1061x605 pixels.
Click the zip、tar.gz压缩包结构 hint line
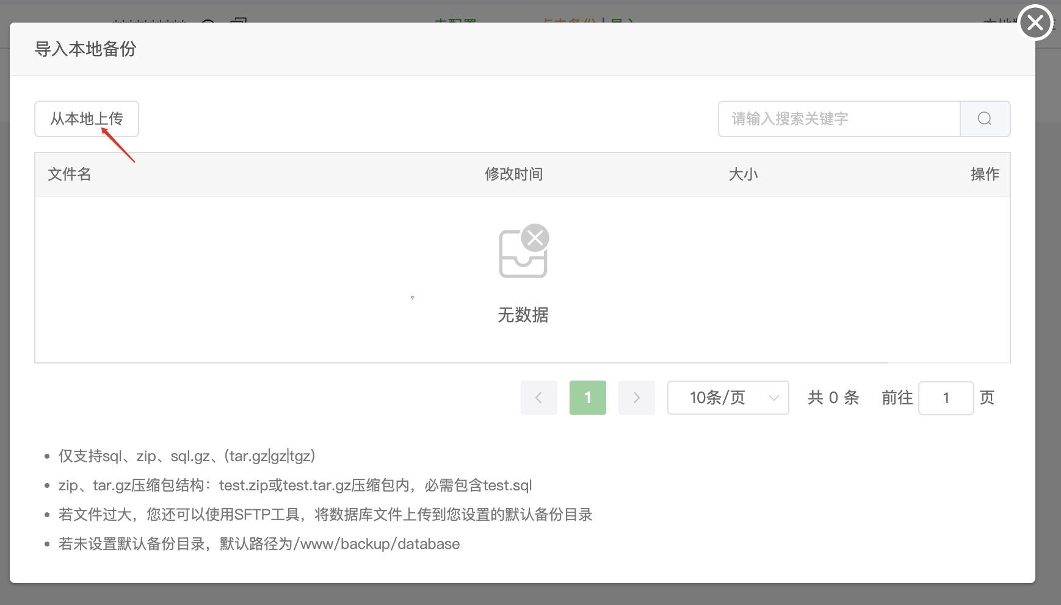pos(295,485)
